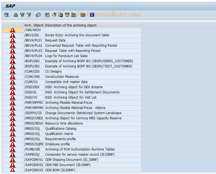The height and width of the screenshot is (174, 216).
Task: Click status icon of the /AIN/ARCH row
Action: pyautogui.click(x=13, y=30)
